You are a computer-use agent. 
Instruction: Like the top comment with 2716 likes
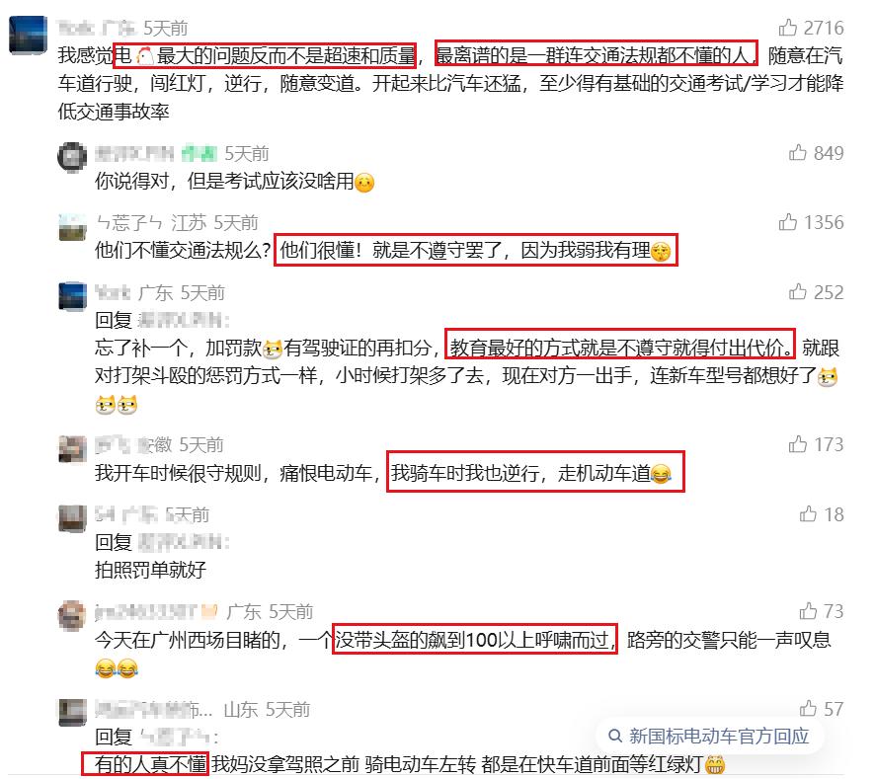[788, 27]
